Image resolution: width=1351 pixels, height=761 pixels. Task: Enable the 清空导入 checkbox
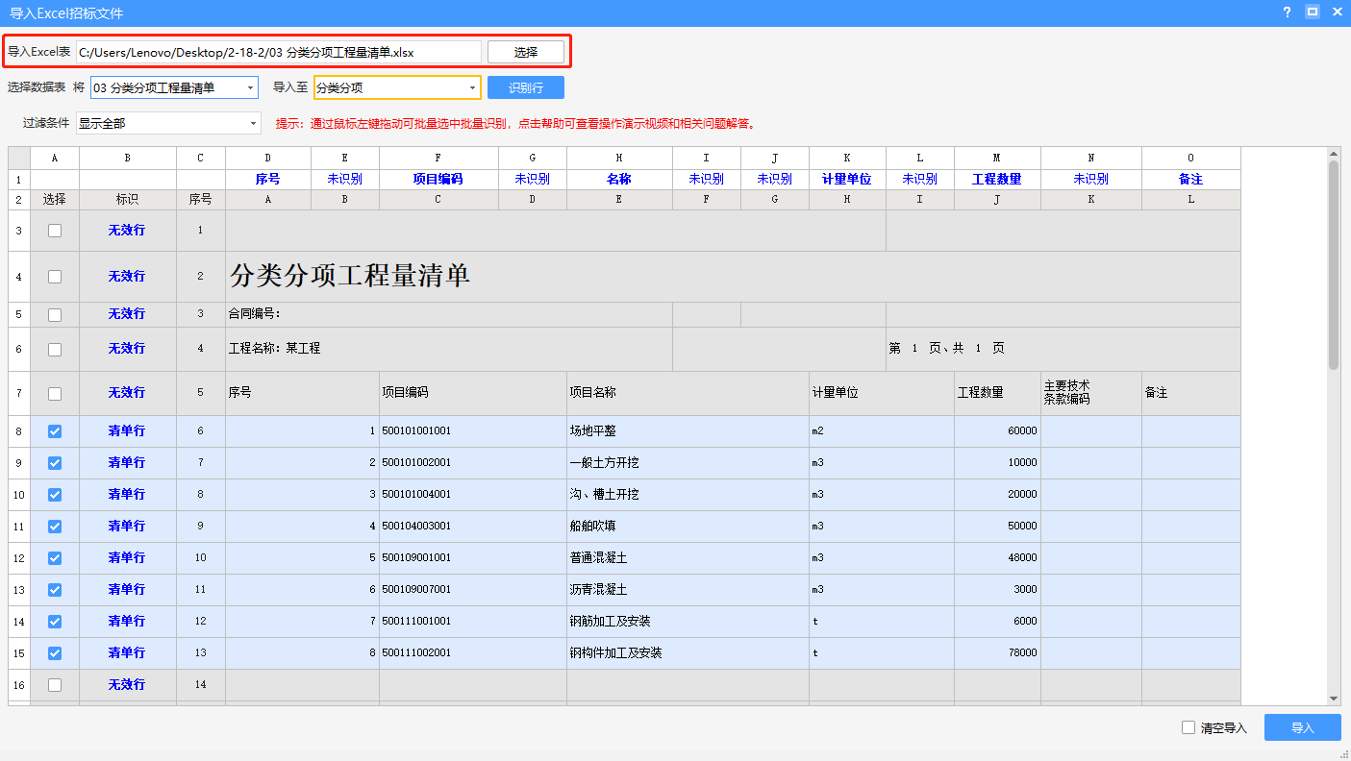1188,727
